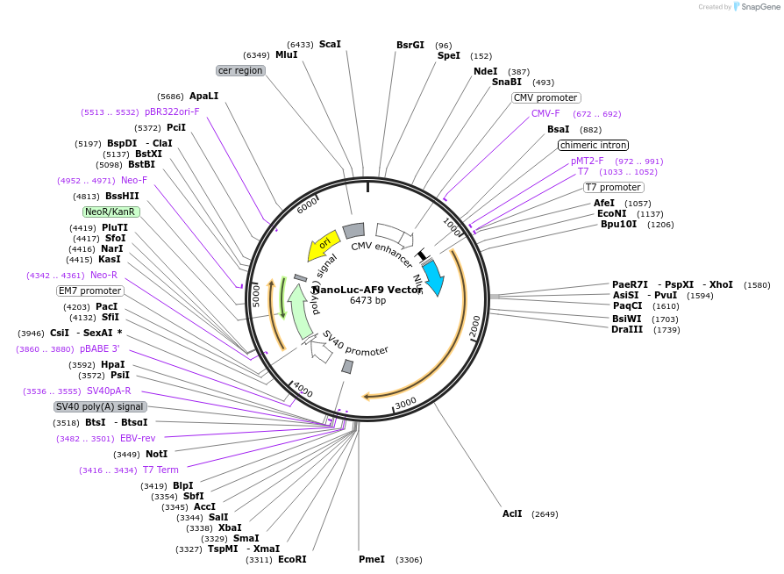Screen dimensions: 784x574
Task: Click the NeoR/KanR highlighted label
Action: pyautogui.click(x=110, y=212)
